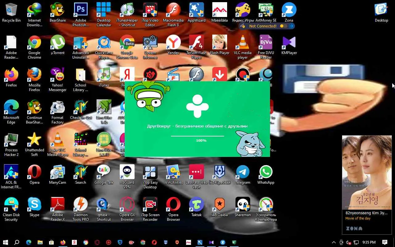Select the Process Hacker 2 shortcut
This screenshot has width=395, height=247.
click(x=11, y=144)
